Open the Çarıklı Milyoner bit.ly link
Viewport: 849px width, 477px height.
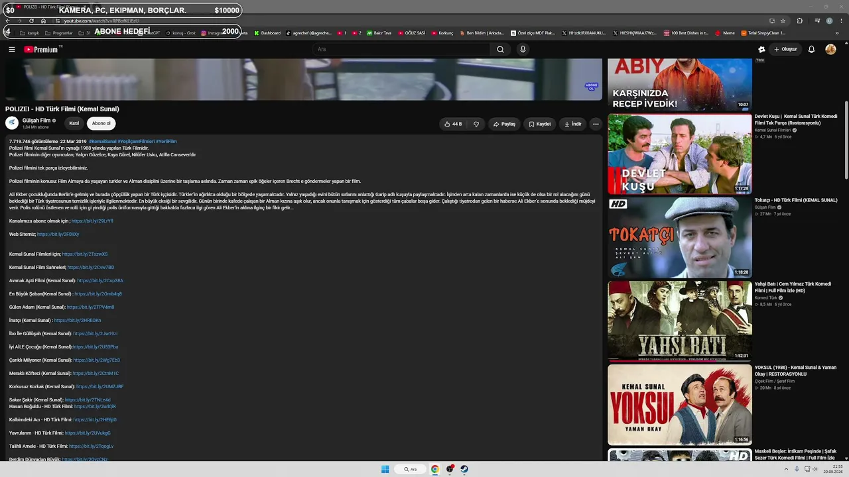coord(97,360)
